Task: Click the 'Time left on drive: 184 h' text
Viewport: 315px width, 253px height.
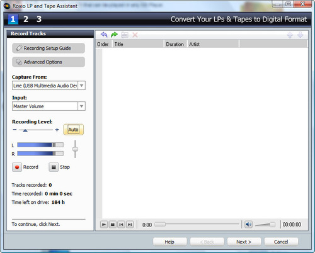Action: 38,203
